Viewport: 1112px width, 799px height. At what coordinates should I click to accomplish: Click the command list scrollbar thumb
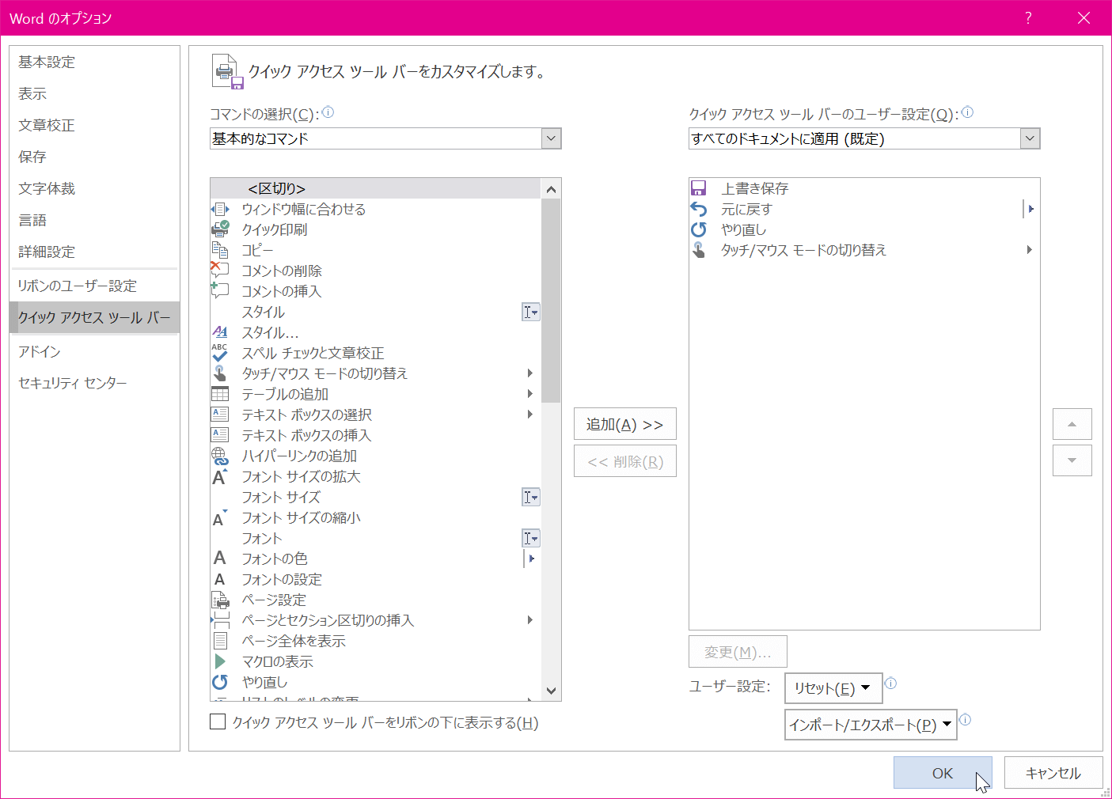pyautogui.click(x=552, y=301)
